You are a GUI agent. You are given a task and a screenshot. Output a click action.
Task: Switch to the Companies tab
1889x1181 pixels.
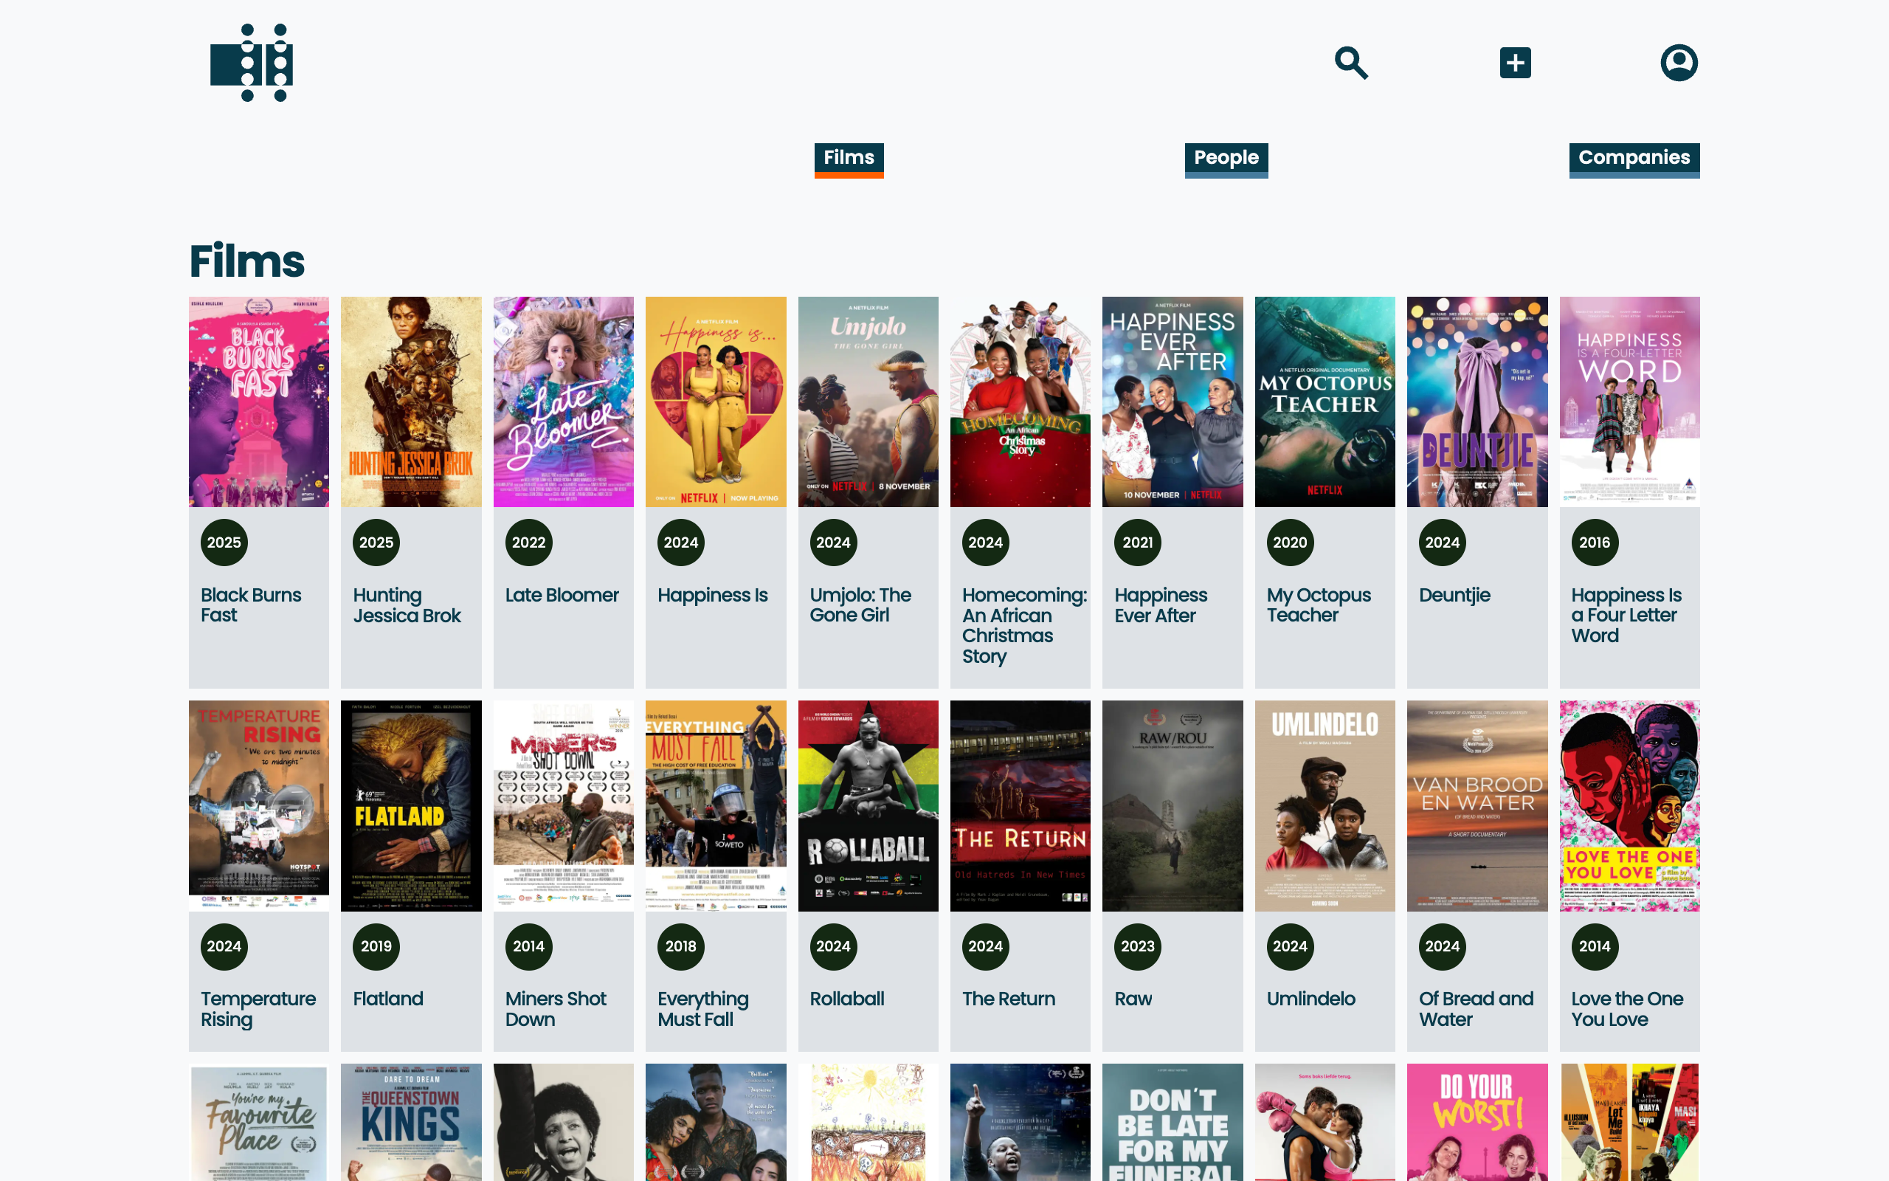(1634, 159)
